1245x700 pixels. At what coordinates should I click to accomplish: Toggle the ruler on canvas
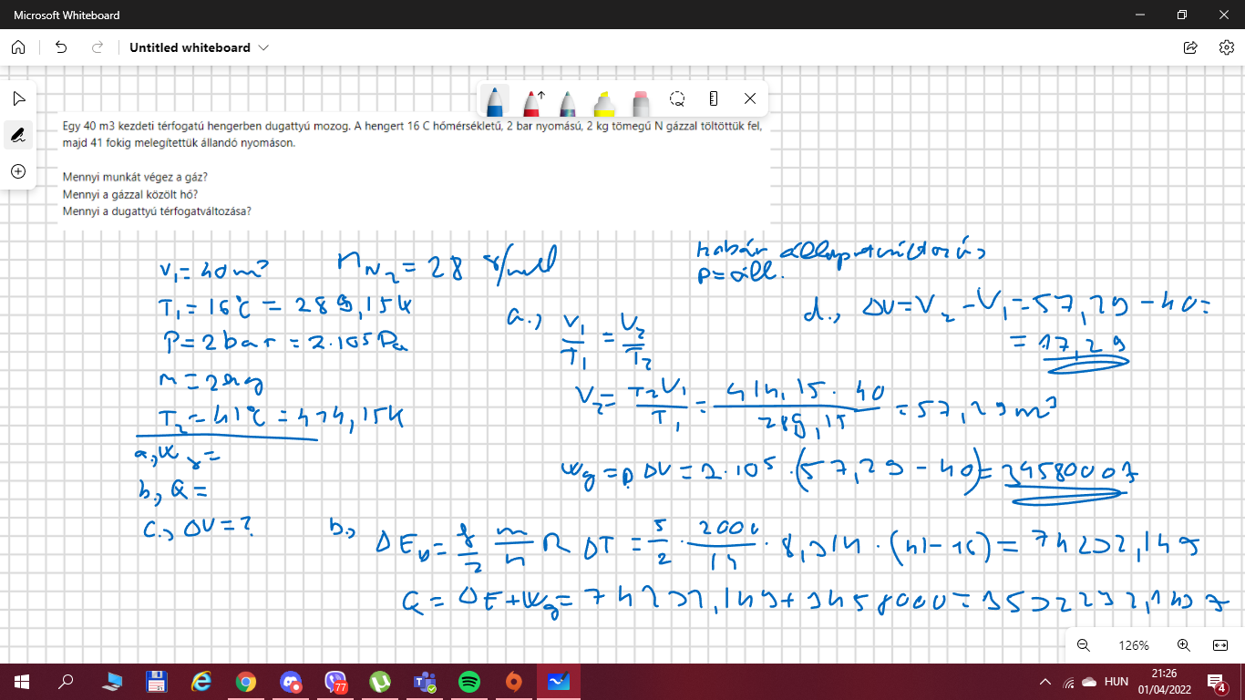pyautogui.click(x=714, y=98)
